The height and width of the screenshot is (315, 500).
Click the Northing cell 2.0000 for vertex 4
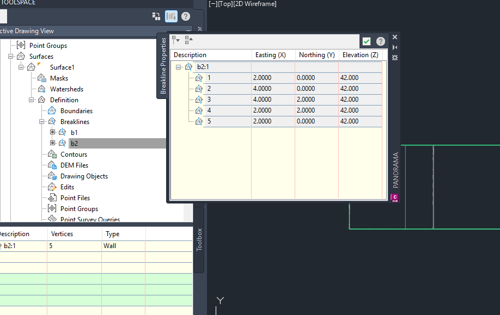click(x=316, y=110)
